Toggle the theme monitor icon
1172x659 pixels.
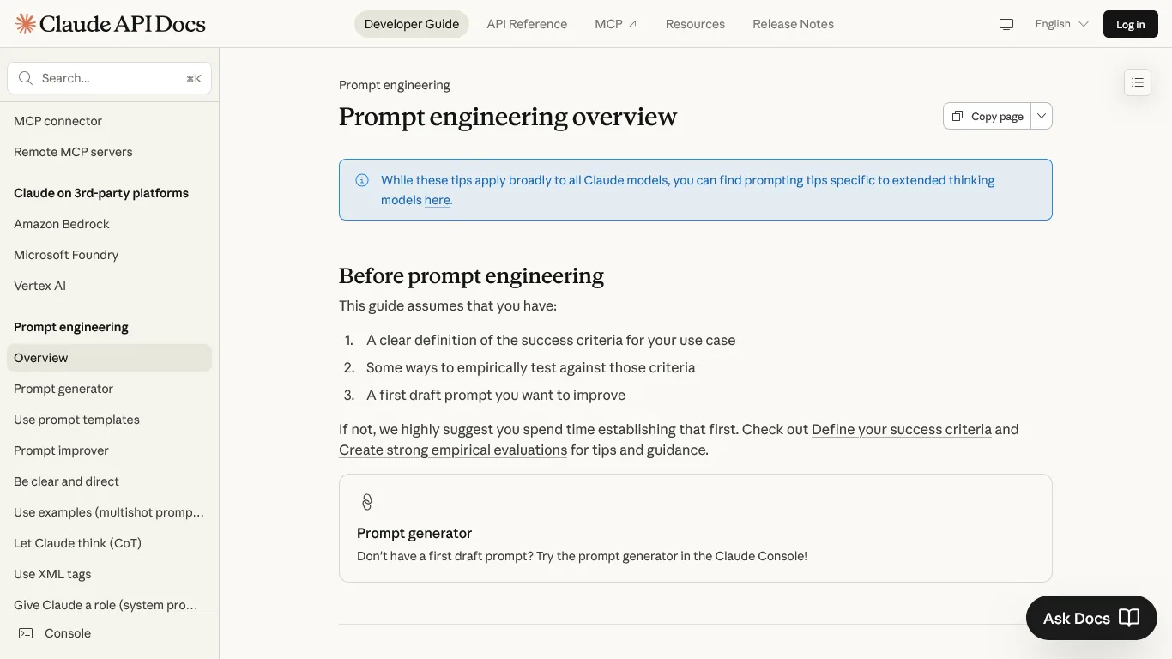click(1006, 24)
